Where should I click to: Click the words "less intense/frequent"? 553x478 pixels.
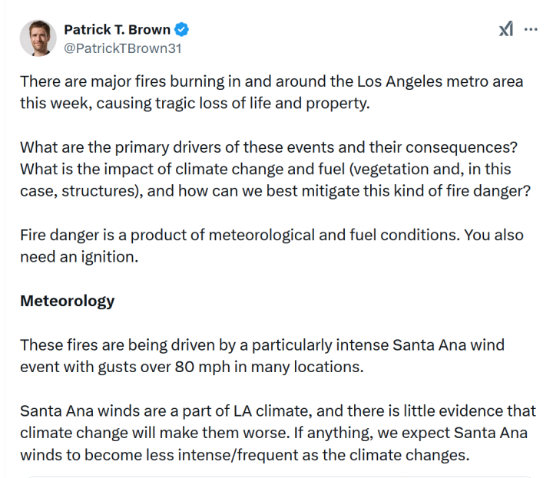point(277,455)
